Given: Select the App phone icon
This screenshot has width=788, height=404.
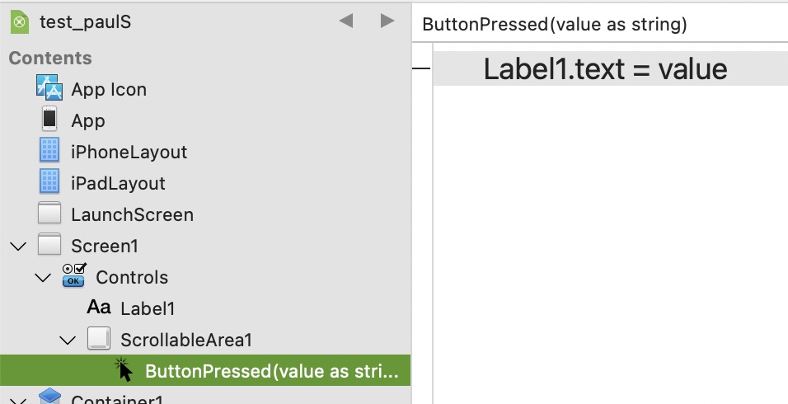Looking at the screenshot, I should pyautogui.click(x=49, y=120).
